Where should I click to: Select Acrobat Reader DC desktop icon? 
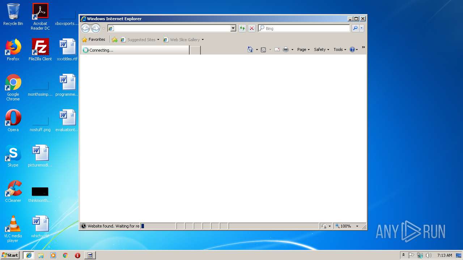(x=40, y=17)
